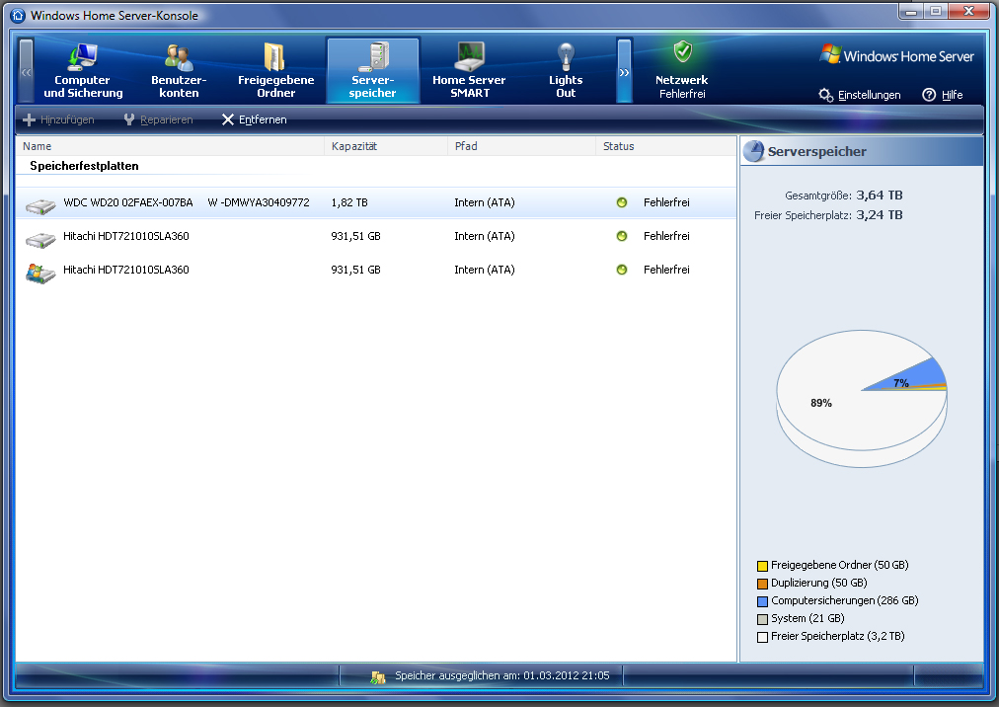
Task: Click the green status icon in the second drive row
Action: click(622, 236)
